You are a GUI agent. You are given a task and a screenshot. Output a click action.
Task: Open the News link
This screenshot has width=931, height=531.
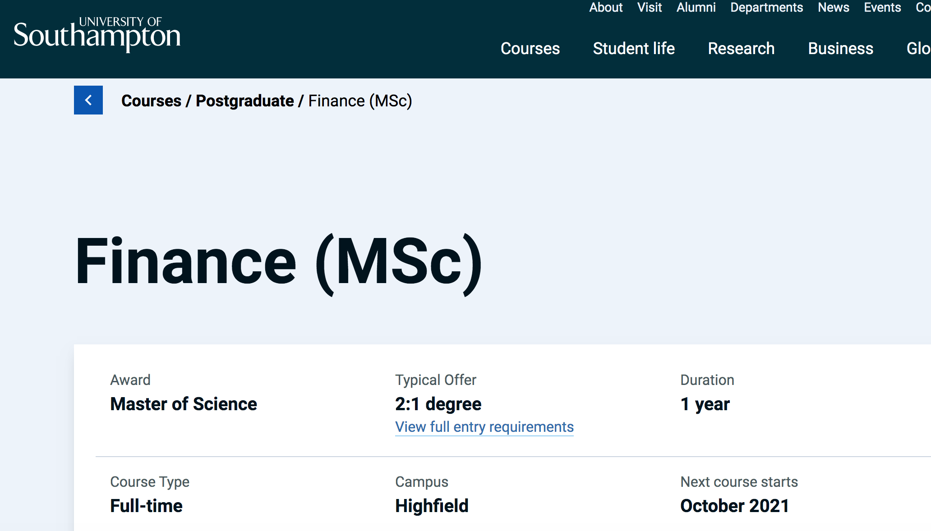click(834, 8)
